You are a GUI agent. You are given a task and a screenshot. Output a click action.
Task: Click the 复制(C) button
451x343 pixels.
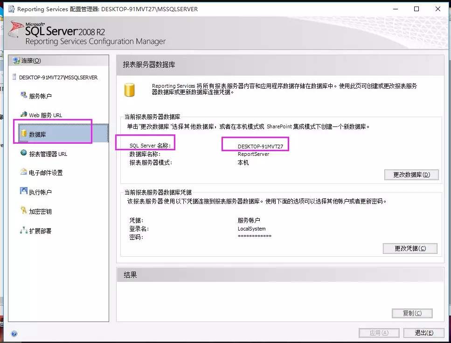tap(412, 313)
